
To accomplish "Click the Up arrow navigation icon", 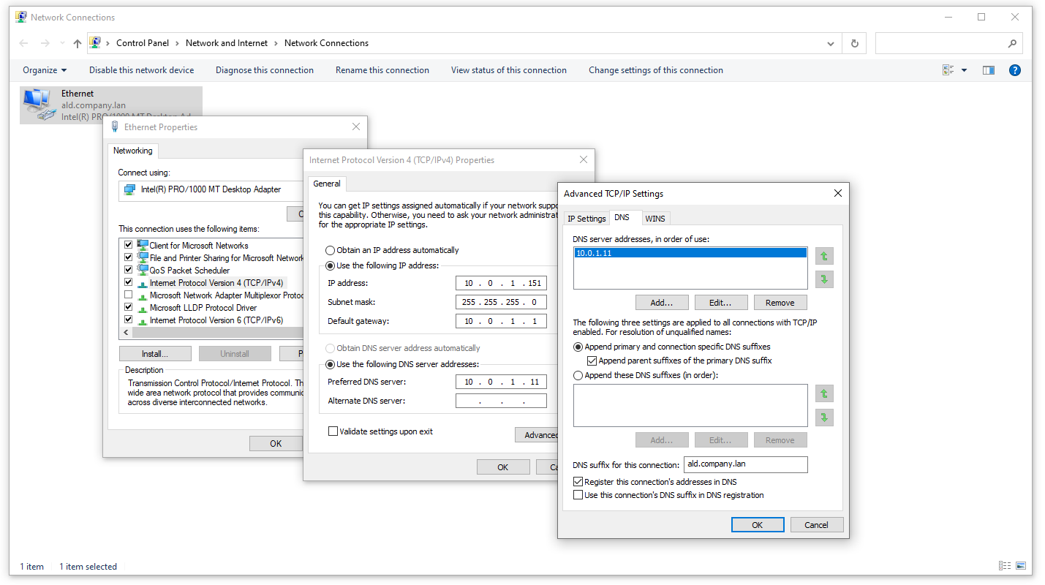I will (x=78, y=43).
